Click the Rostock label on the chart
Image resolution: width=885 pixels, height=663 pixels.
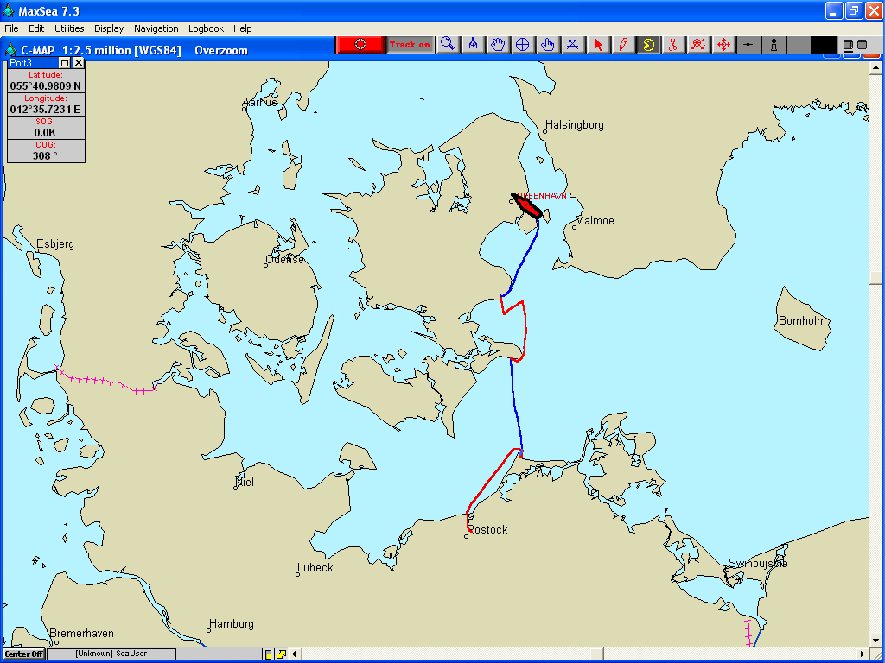pos(487,529)
